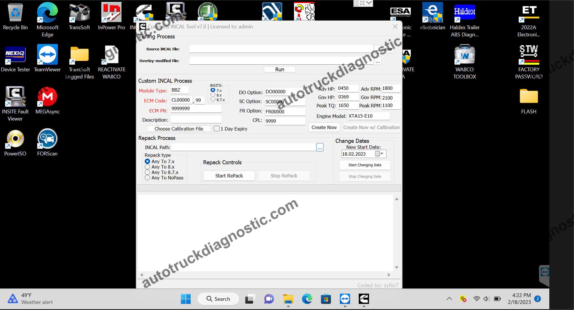The image size is (574, 310).
Task: Open the TransSoft Logged Files folder
Action: pyautogui.click(x=79, y=62)
